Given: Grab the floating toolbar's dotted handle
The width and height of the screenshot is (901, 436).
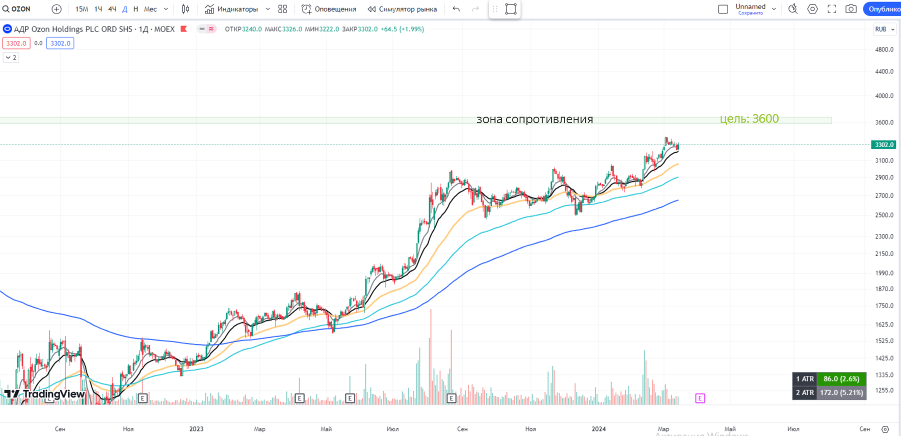Looking at the screenshot, I should point(495,9).
